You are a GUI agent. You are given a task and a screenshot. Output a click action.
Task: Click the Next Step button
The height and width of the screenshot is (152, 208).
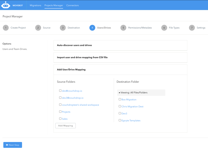13,145
